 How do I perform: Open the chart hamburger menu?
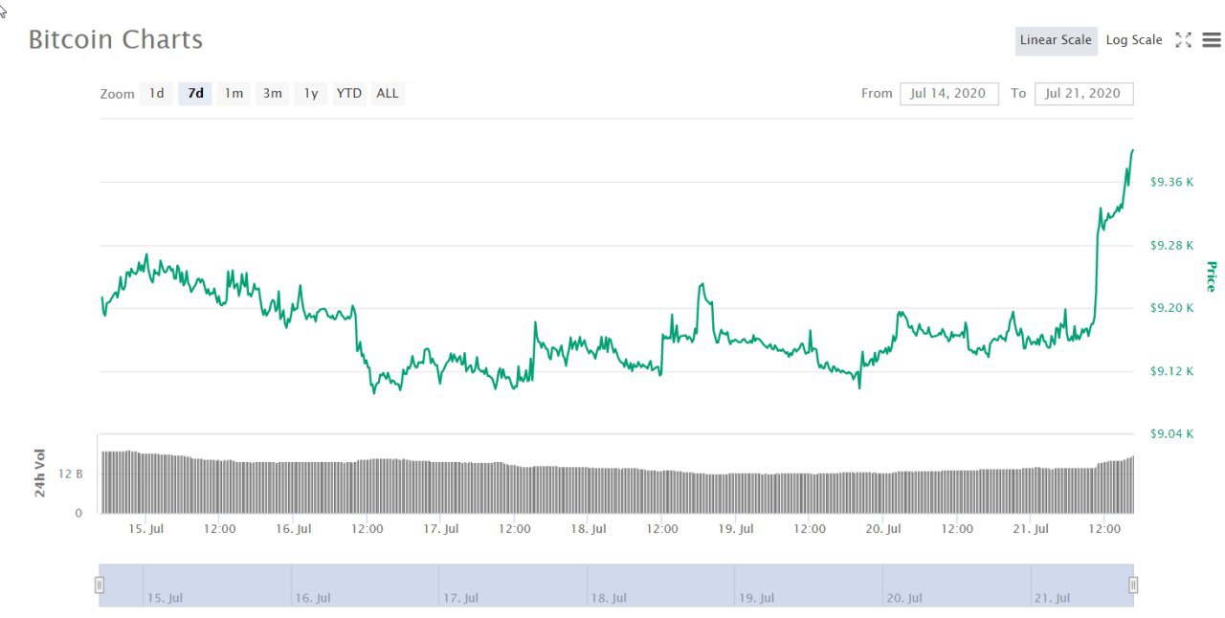pyautogui.click(x=1212, y=40)
